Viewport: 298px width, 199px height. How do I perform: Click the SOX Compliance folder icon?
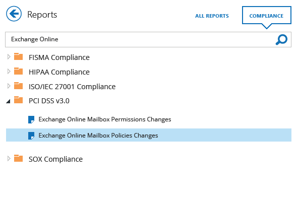coord(19,158)
